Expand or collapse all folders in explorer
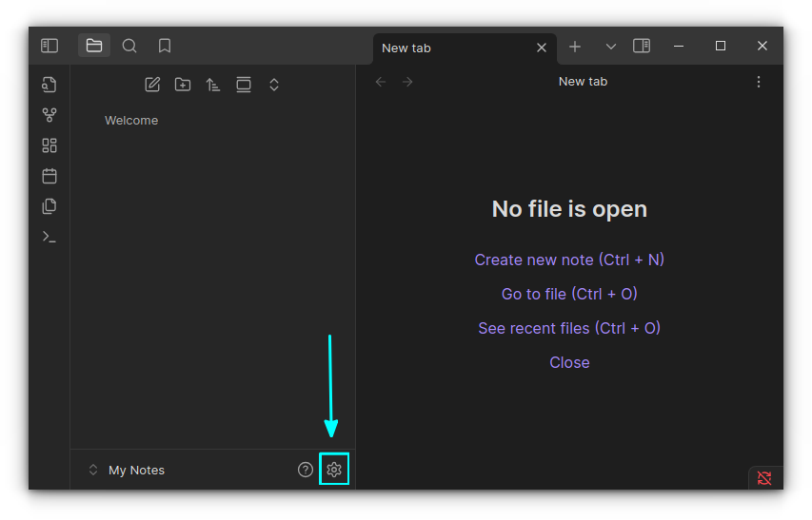812x520 pixels. tap(274, 85)
